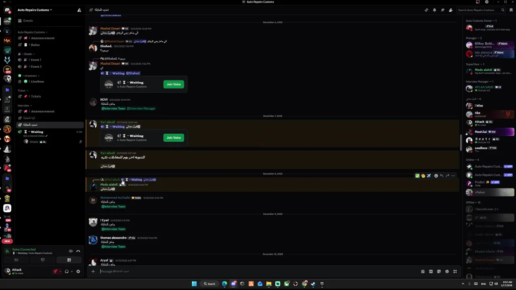516x290 pixels.
Task: Add airplane reaction to hovered message
Action: click(x=429, y=176)
